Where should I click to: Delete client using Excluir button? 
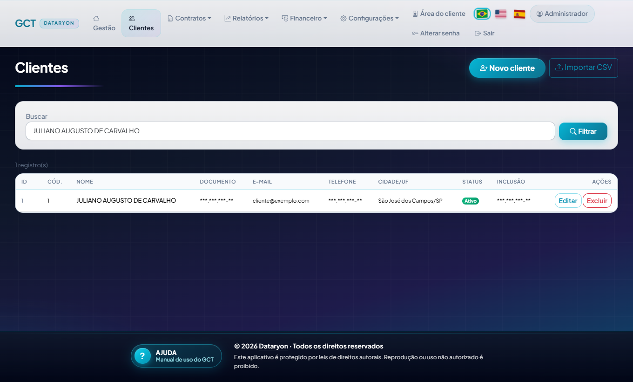coord(597,201)
